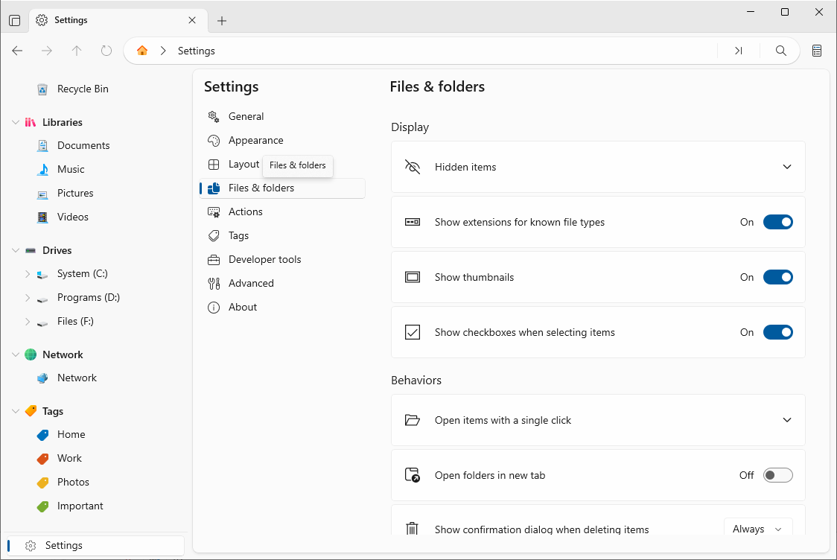The height and width of the screenshot is (560, 837).
Task: Open the Advanced settings page
Action: pos(281,284)
